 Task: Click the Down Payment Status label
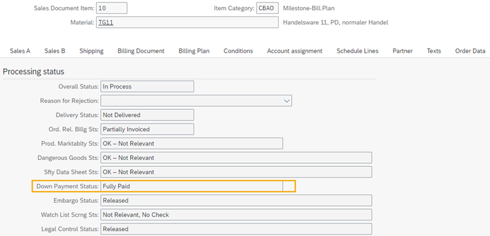[67, 186]
